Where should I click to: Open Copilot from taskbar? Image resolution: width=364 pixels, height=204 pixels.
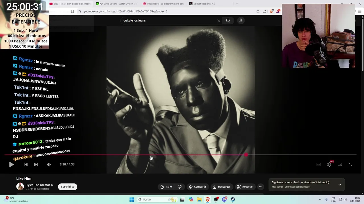pos(191,199)
